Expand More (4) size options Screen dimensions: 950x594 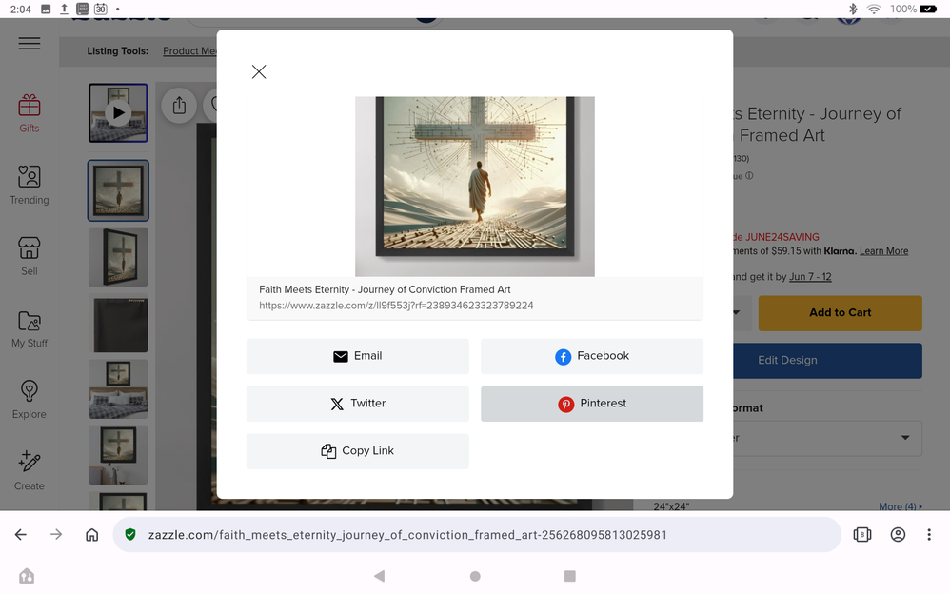(x=898, y=506)
